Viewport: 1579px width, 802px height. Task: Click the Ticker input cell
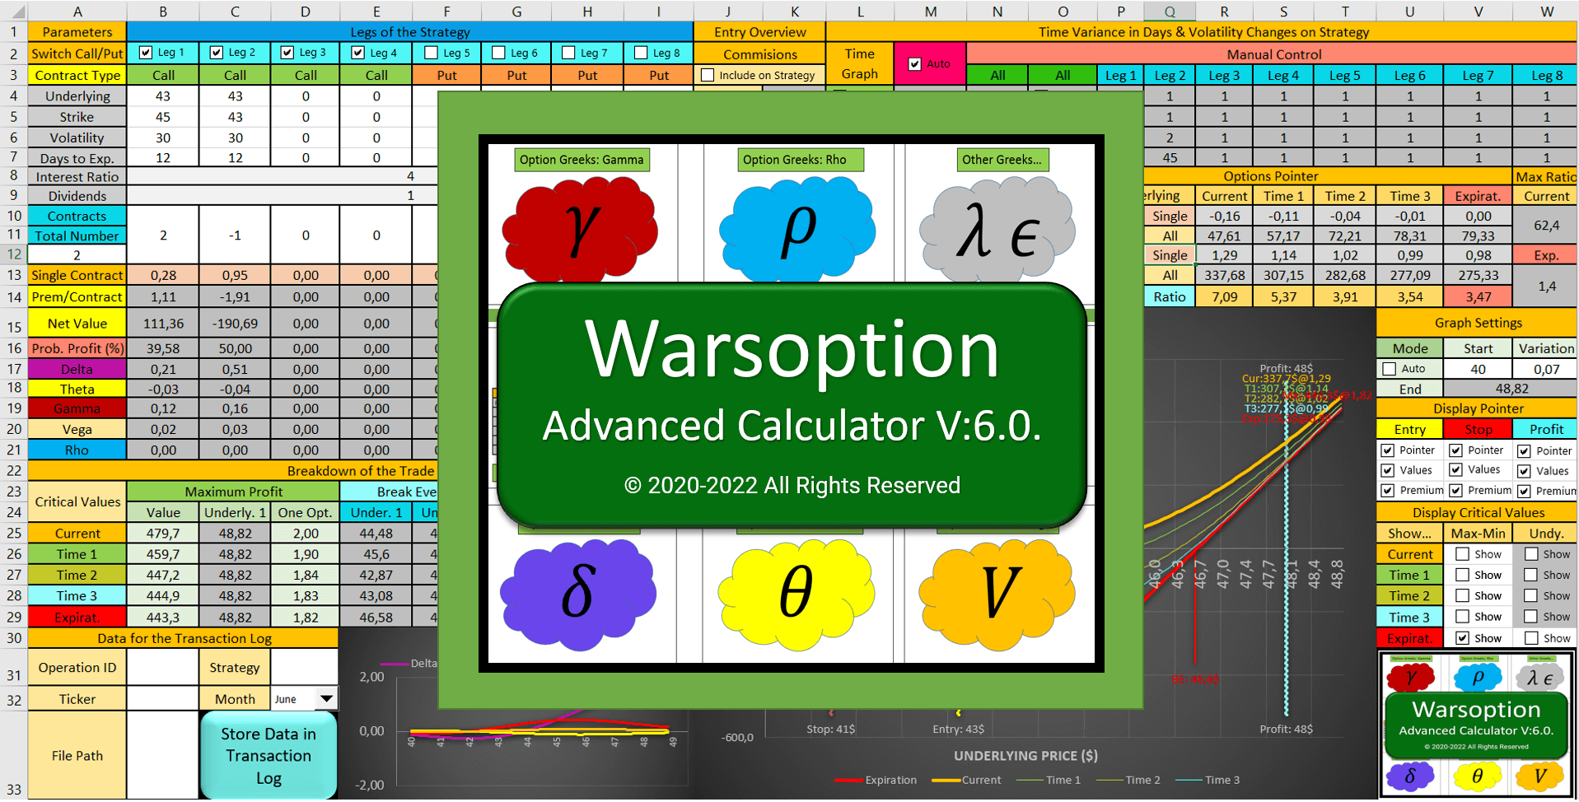(162, 699)
